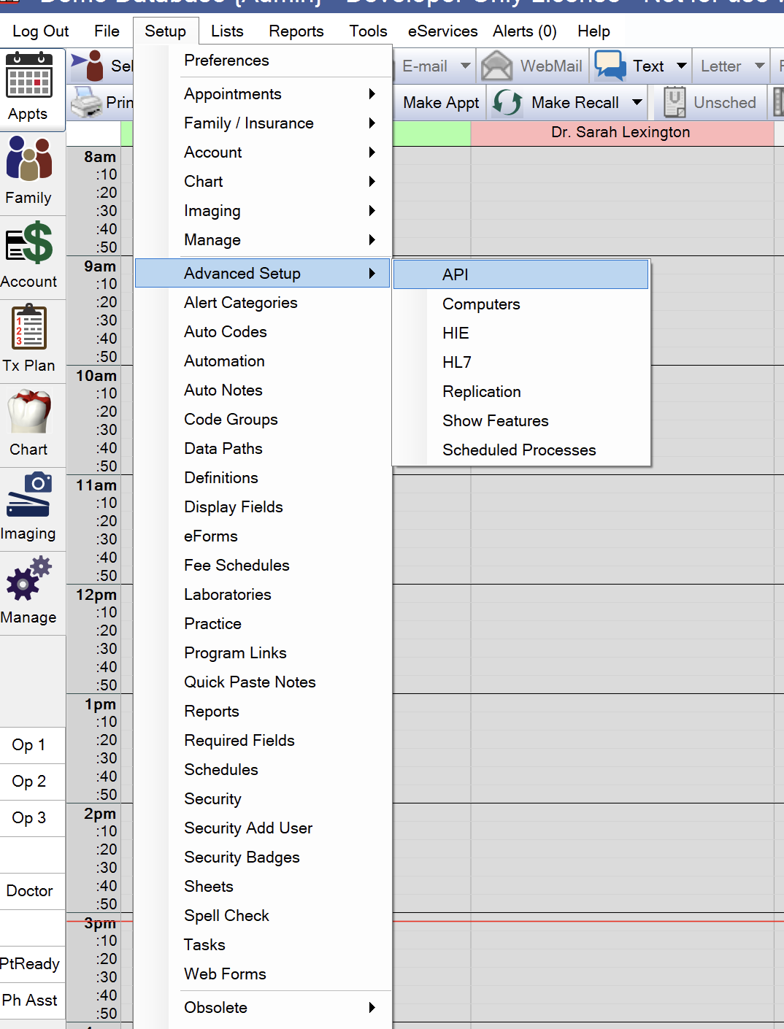This screenshot has width=784, height=1029.
Task: Expand the Appointments submenu arrow
Action: pos(372,94)
